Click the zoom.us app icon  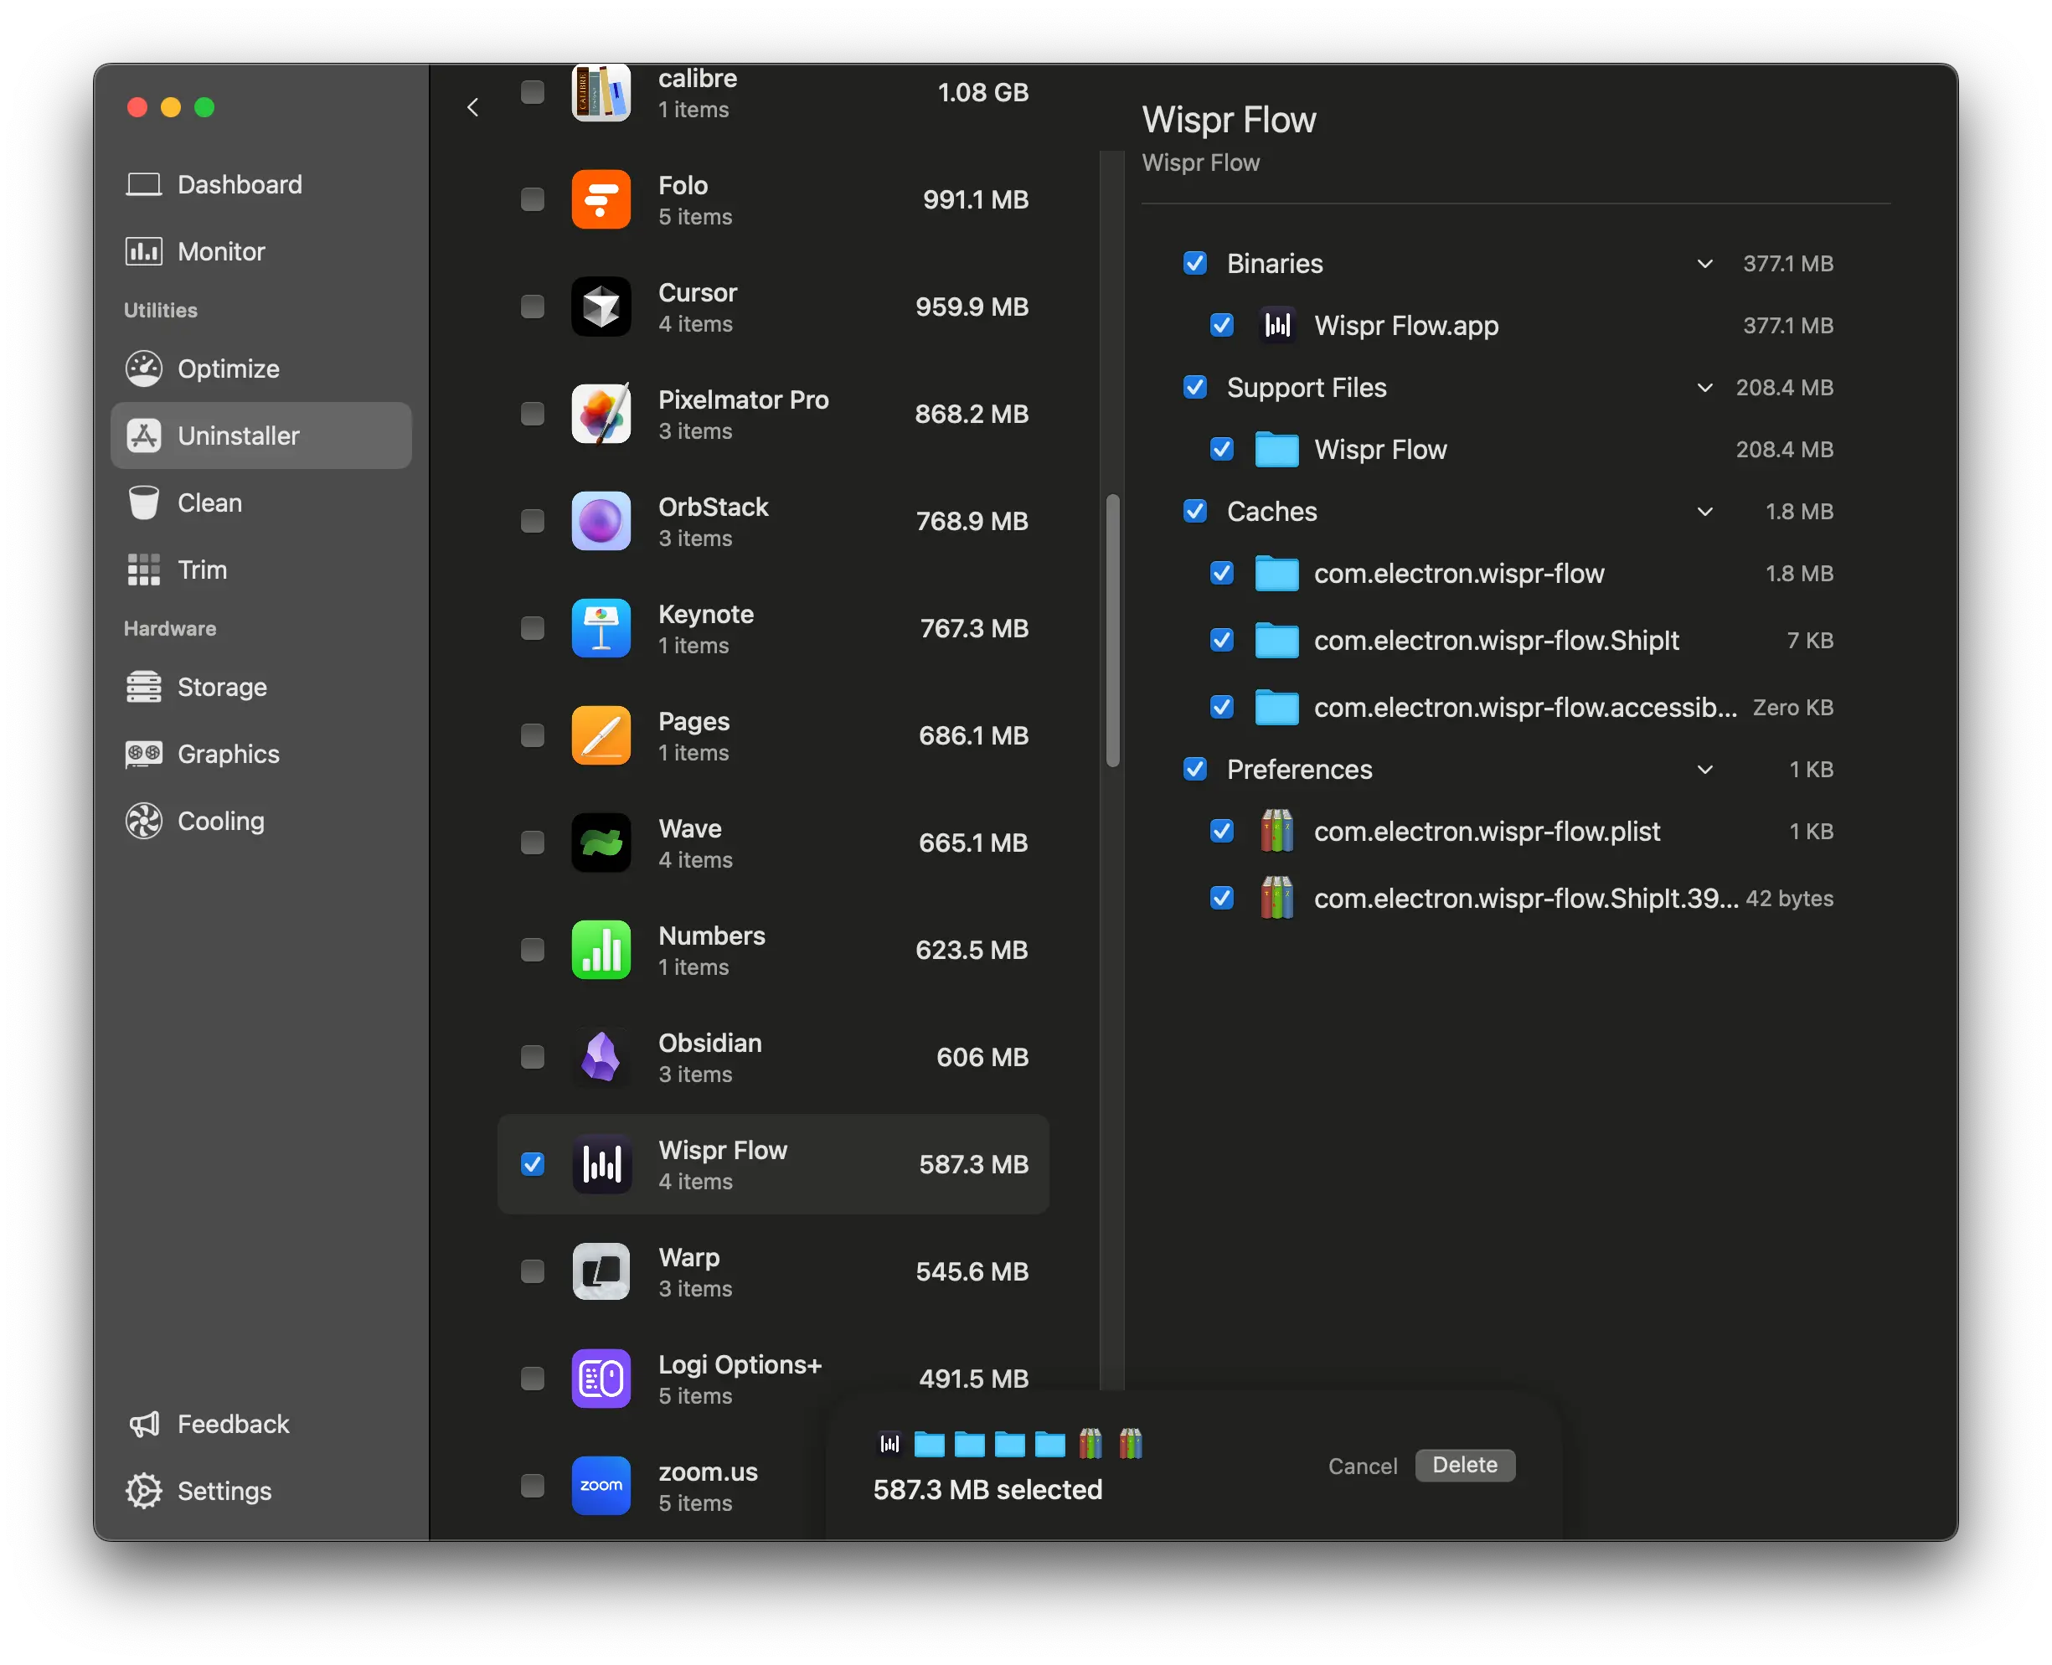pos(601,1487)
